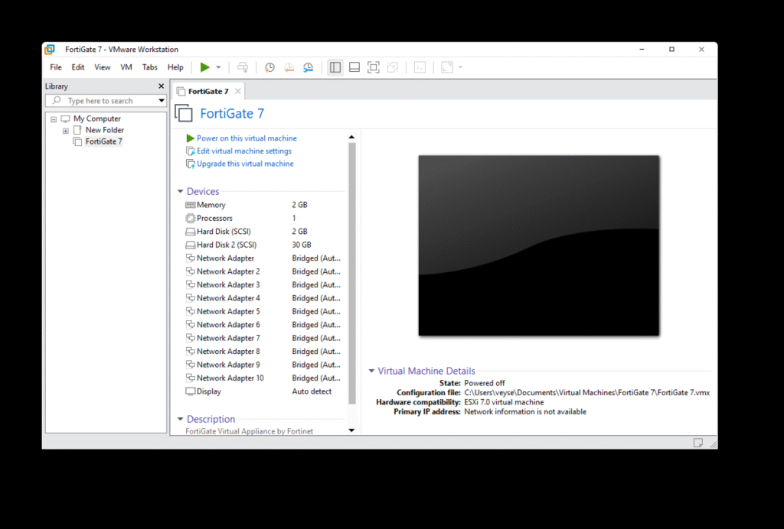
Task: Close the FortiGate 7 tab
Action: coord(238,92)
